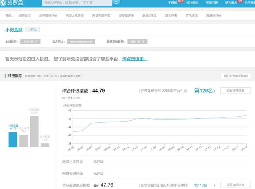Click the 第129名 ranking text
Screen dimensions: 255x189
click(204, 91)
